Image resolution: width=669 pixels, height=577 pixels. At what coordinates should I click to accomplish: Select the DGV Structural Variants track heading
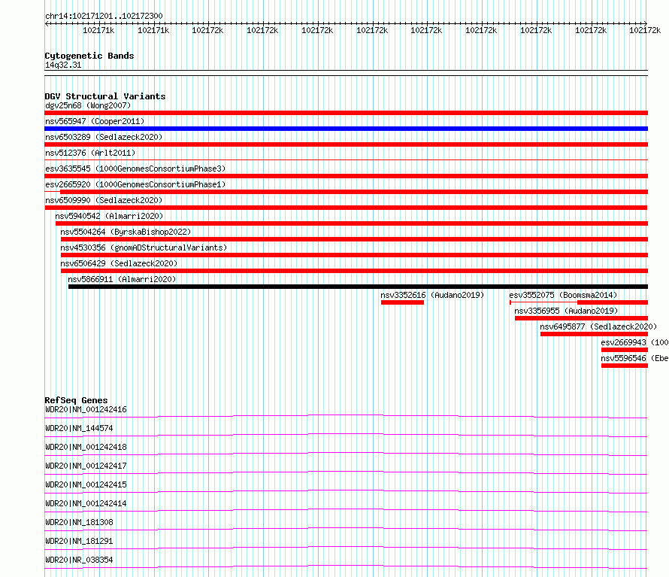pyautogui.click(x=105, y=96)
